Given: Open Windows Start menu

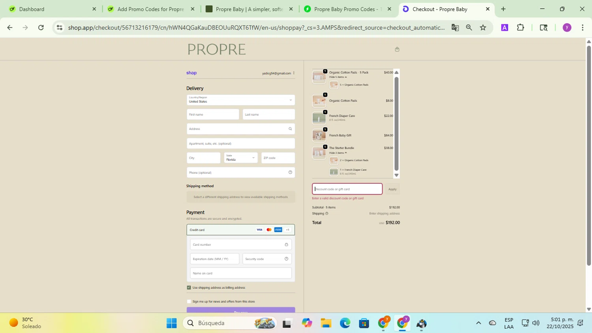Looking at the screenshot, I should point(172,323).
